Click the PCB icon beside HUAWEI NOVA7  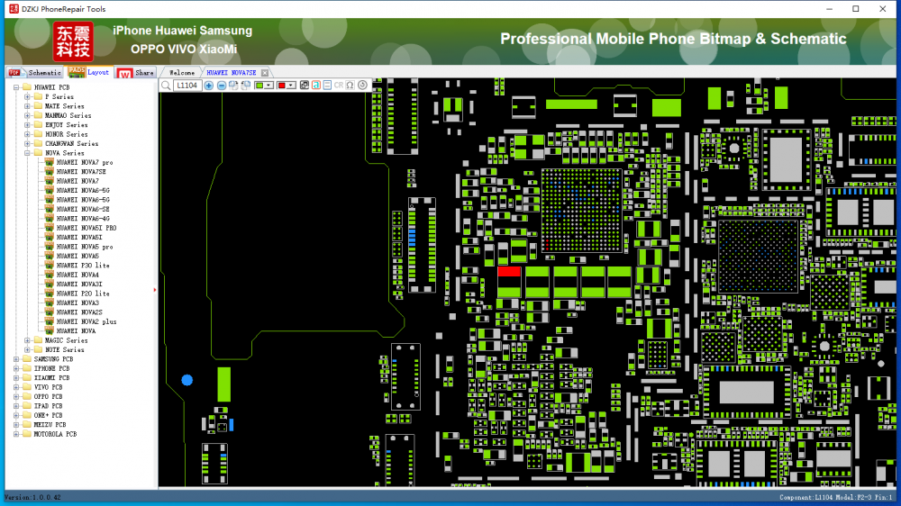point(50,181)
